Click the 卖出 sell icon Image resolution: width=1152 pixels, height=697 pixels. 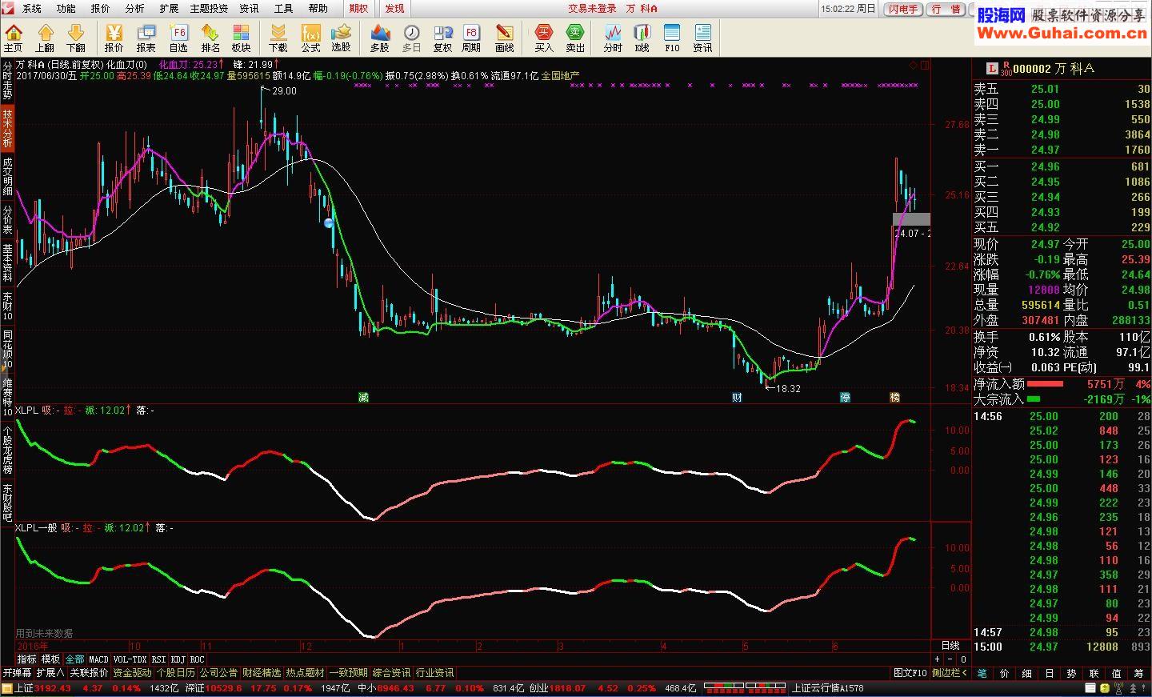[x=575, y=38]
